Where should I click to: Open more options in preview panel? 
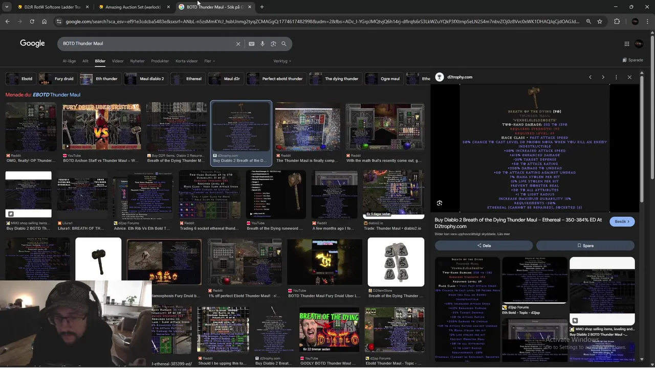(616, 77)
